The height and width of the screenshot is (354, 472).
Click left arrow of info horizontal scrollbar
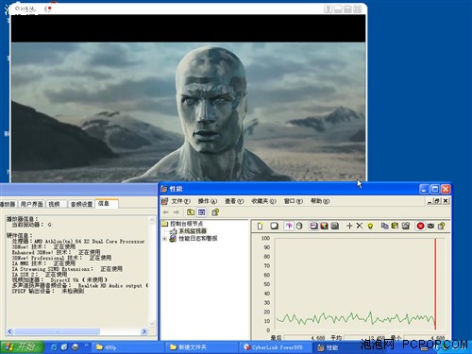coord(9,331)
